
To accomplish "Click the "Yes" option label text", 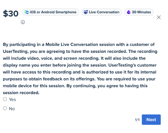I will tap(12, 100).
